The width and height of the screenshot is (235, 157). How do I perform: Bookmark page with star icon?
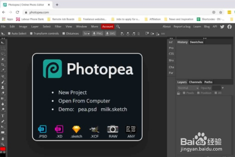[x=221, y=12]
